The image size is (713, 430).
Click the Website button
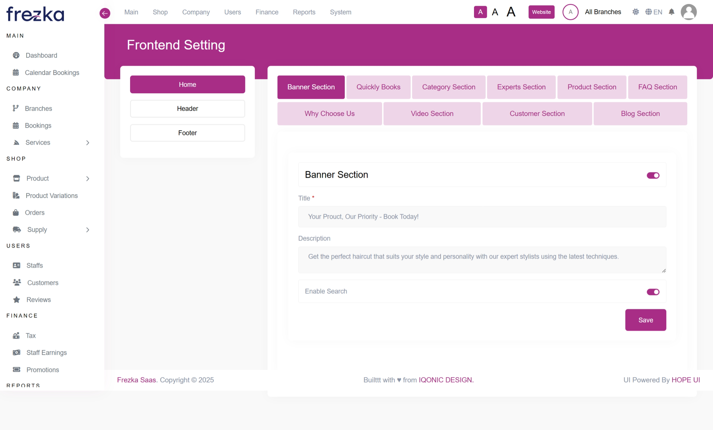click(x=541, y=12)
